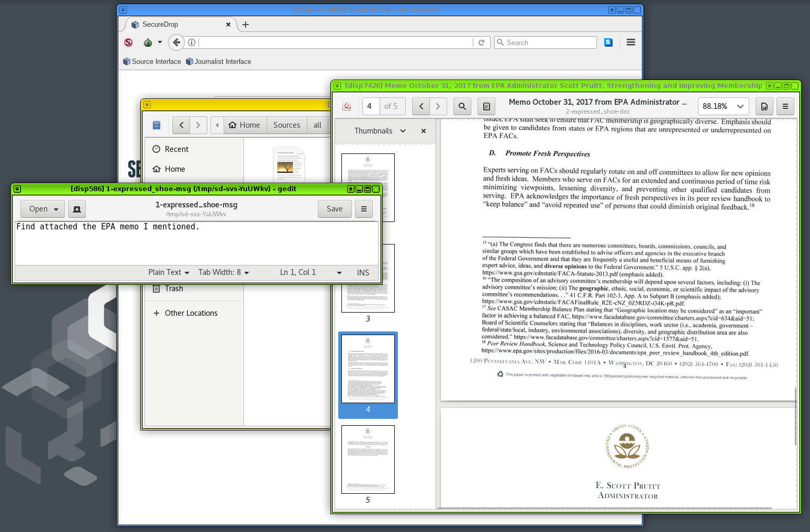This screenshot has height=532, width=810.
Task: Close the SecureDrop browser tab
Action: [x=228, y=25]
